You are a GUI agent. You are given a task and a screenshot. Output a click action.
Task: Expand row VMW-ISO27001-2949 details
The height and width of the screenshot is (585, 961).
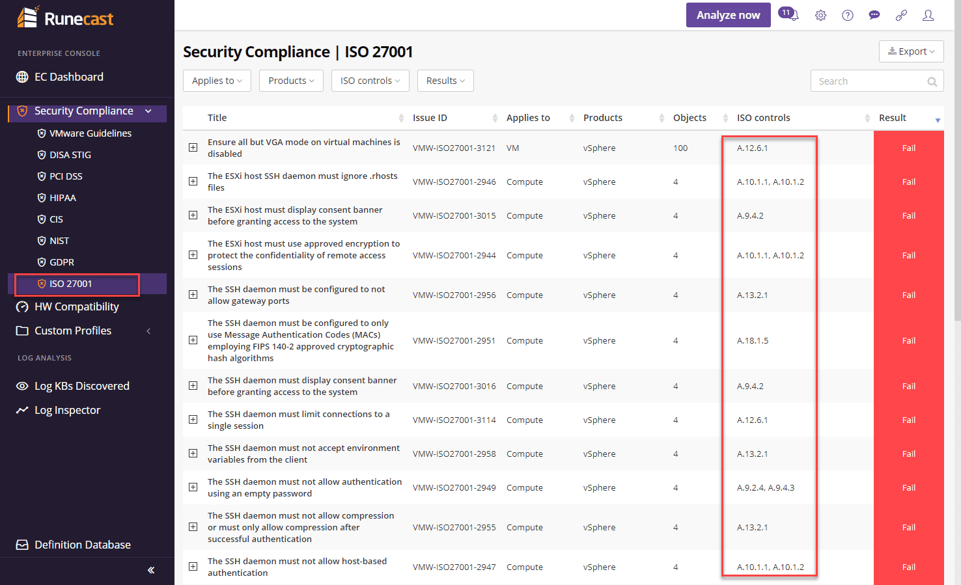(x=193, y=487)
